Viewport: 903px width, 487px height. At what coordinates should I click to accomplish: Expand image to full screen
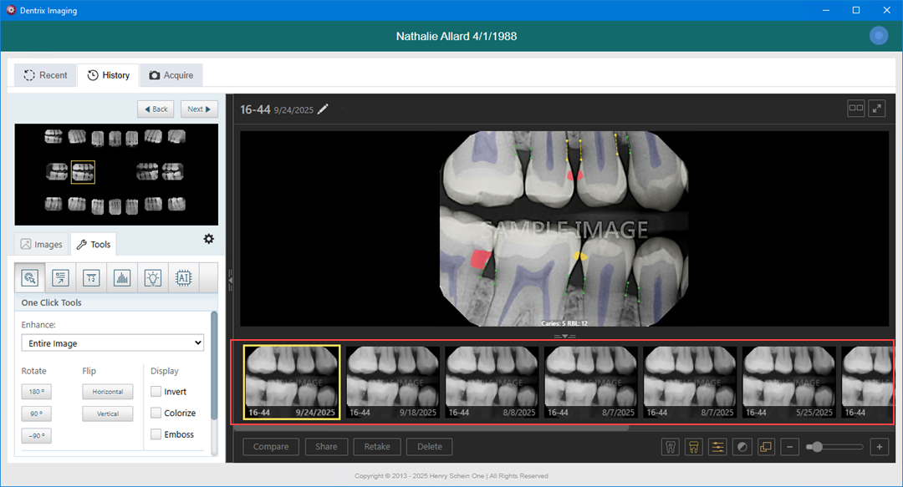click(x=877, y=109)
